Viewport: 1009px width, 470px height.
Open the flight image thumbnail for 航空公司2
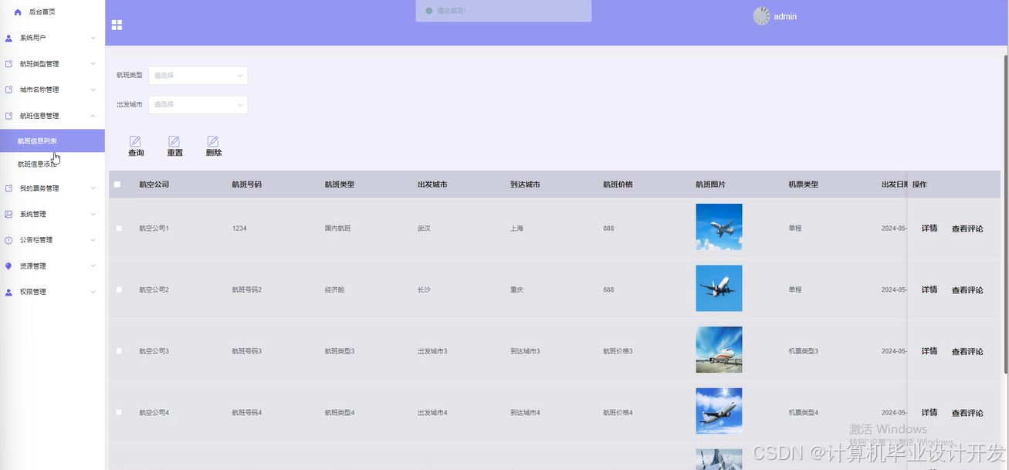(719, 288)
